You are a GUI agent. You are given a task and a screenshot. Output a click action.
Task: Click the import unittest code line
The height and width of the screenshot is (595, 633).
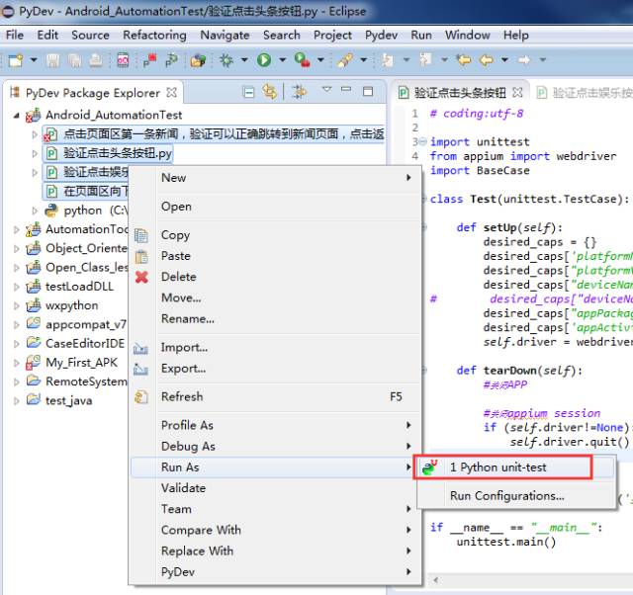tap(480, 142)
